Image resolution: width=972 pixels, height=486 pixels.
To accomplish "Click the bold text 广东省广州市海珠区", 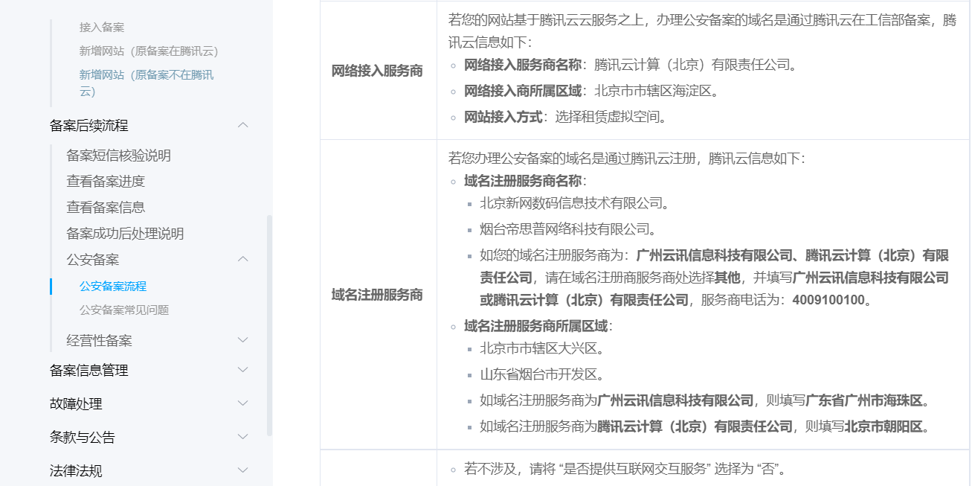I will [864, 401].
